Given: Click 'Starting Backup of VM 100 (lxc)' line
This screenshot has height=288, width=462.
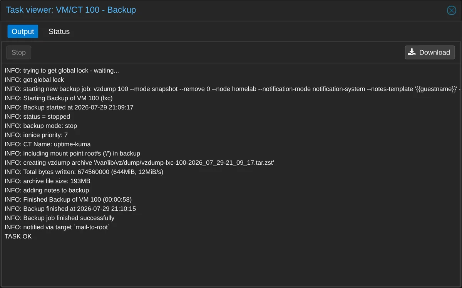Looking at the screenshot, I should point(59,98).
